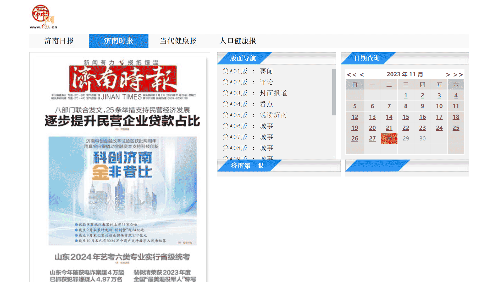This screenshot has width=498, height=282.
Task: Select November 8 in calendar
Action: click(x=406, y=106)
